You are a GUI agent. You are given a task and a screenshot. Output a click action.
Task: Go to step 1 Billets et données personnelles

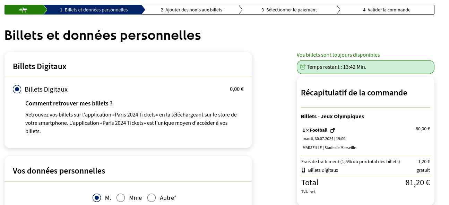pos(94,10)
